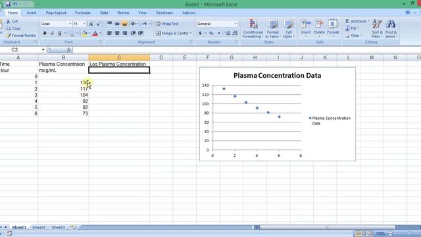Click the Fill button in Editing
Screen dimensions: 421x237
point(352,28)
